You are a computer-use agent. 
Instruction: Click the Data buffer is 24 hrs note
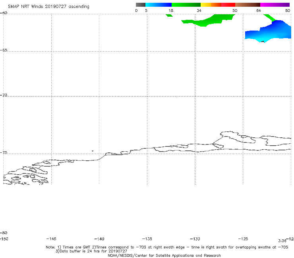[91, 251]
